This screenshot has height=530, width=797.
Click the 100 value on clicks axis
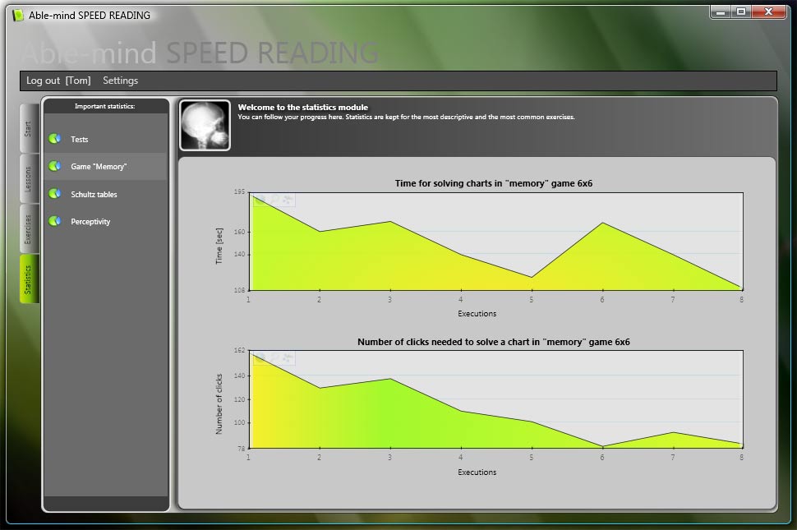[x=239, y=422]
